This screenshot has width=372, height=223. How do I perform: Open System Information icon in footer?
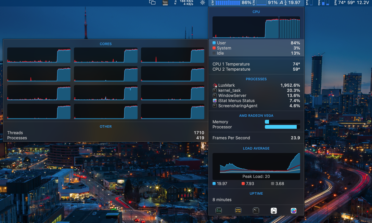point(274,210)
